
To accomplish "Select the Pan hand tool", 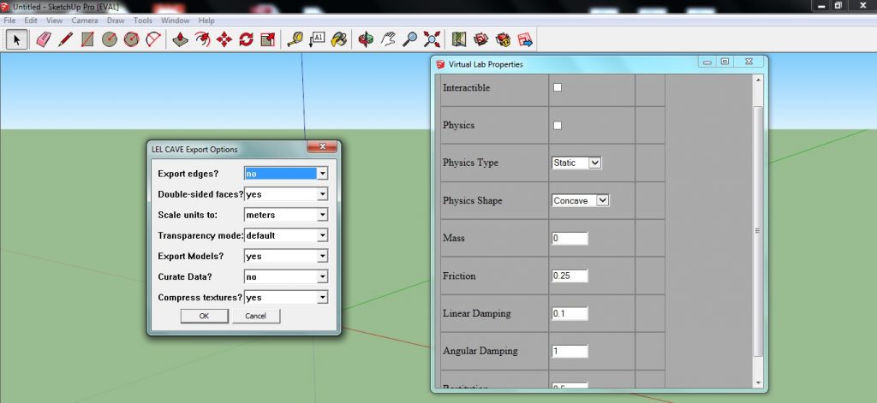I will [388, 39].
